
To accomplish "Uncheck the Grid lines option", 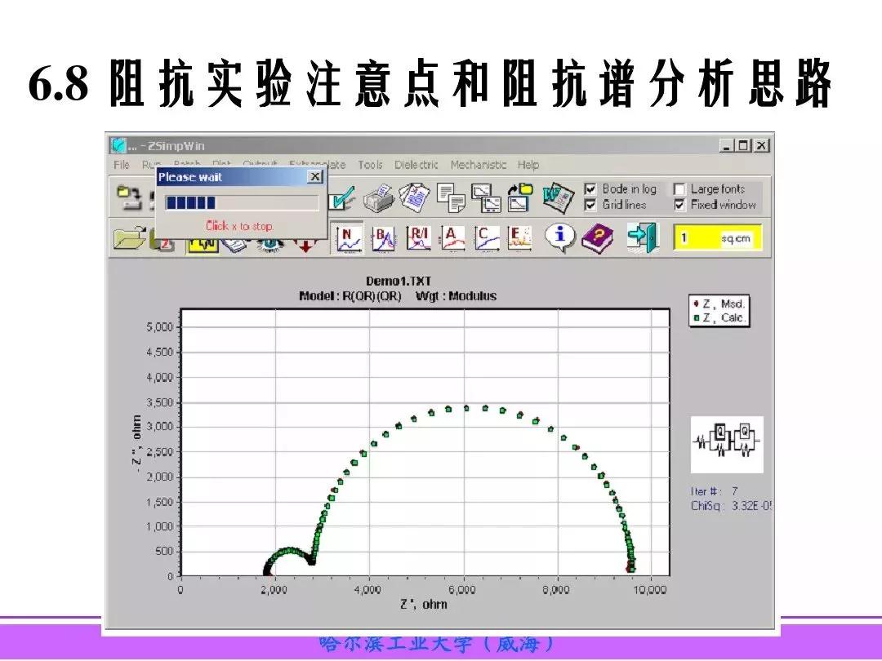I will point(590,205).
